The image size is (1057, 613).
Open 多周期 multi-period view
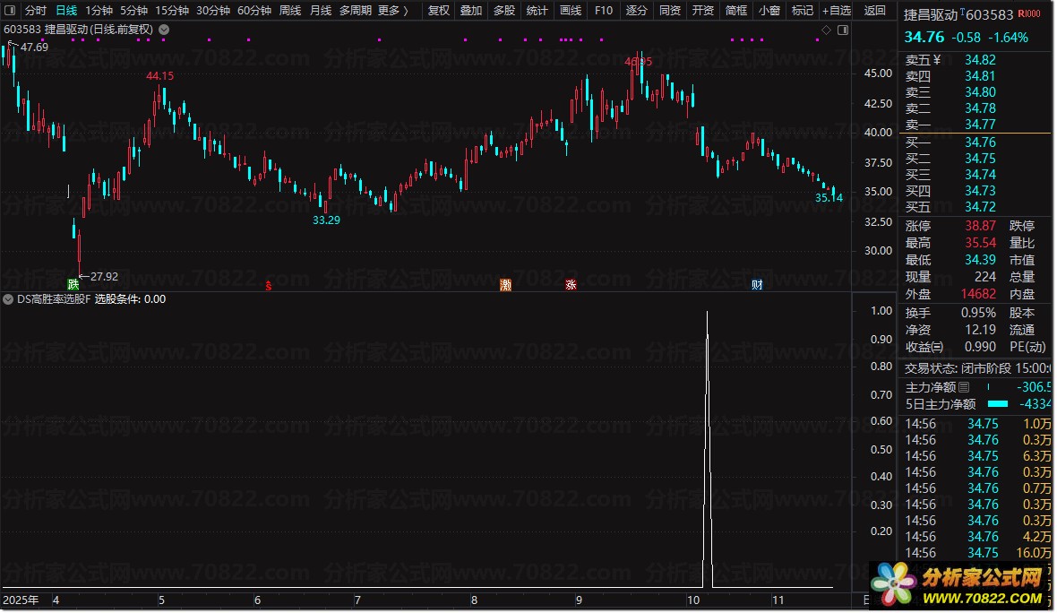pos(356,10)
